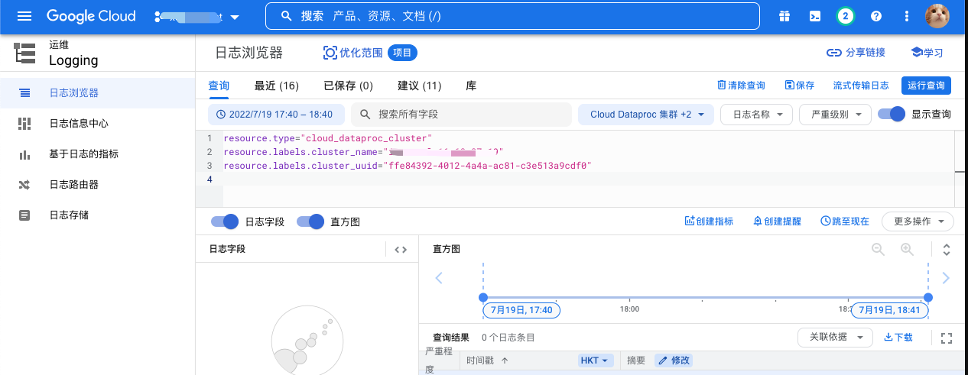Image resolution: width=968 pixels, height=375 pixels.
Task: Switch to the 最近 (16) tab
Action: coord(276,86)
